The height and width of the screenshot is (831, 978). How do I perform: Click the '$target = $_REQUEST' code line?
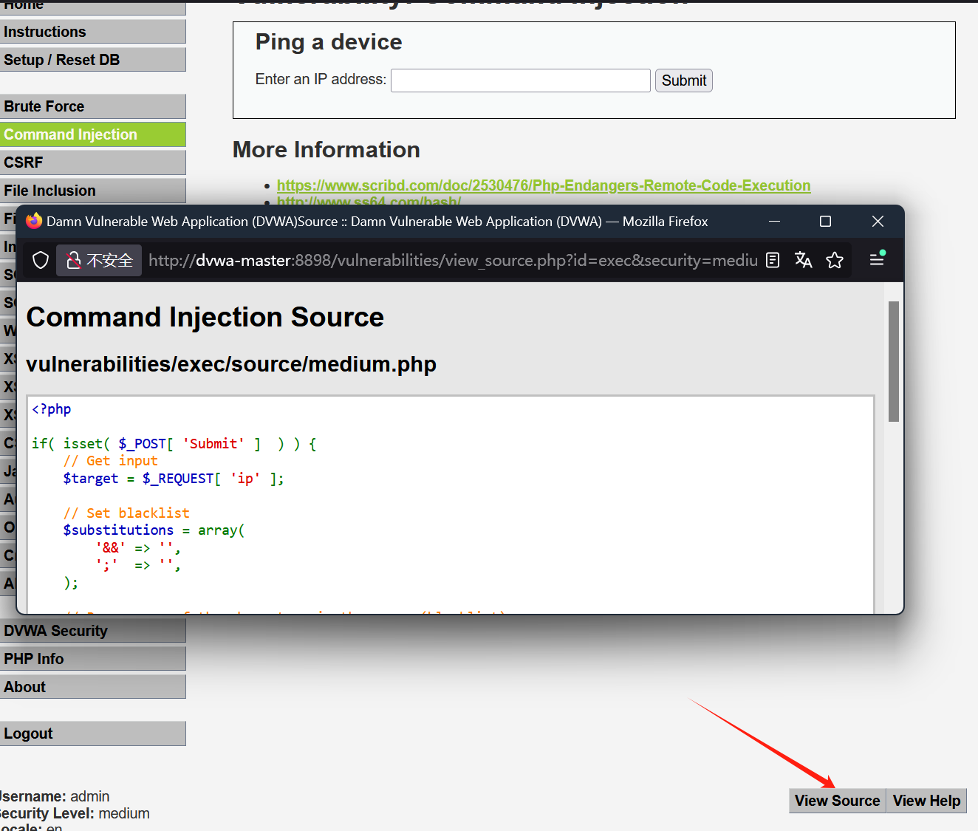pyautogui.click(x=174, y=479)
